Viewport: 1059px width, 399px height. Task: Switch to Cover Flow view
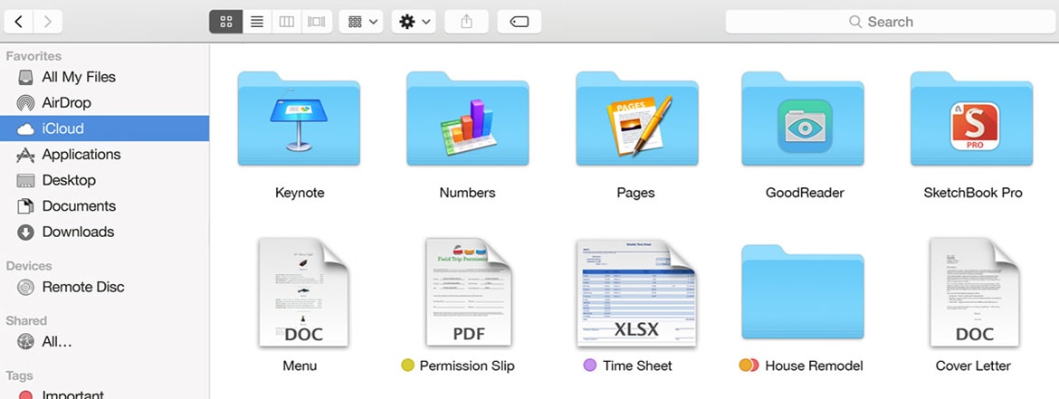[317, 22]
